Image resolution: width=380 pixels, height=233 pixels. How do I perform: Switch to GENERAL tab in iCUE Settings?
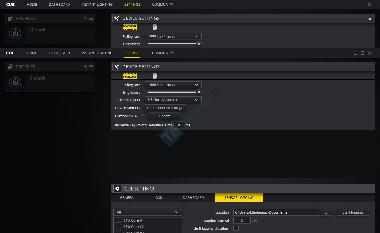pos(128,197)
